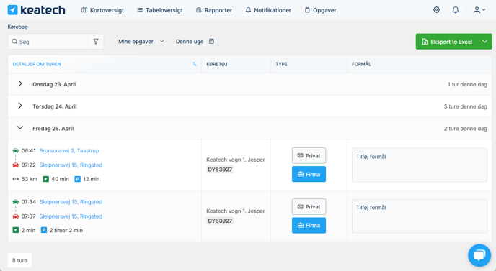
Task: Click Tilføj formål field for 06:41 trip
Action: tap(420, 165)
